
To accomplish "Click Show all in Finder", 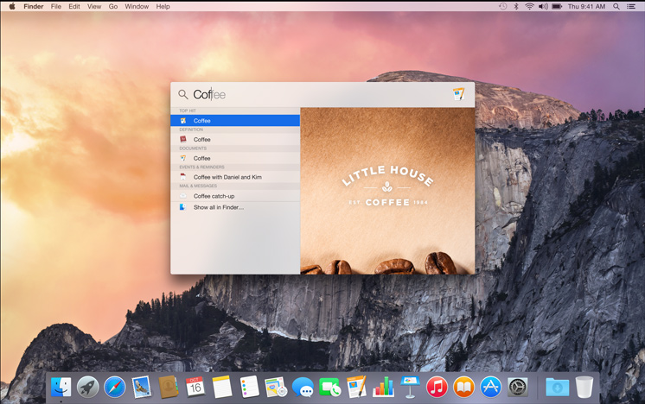I will click(235, 207).
